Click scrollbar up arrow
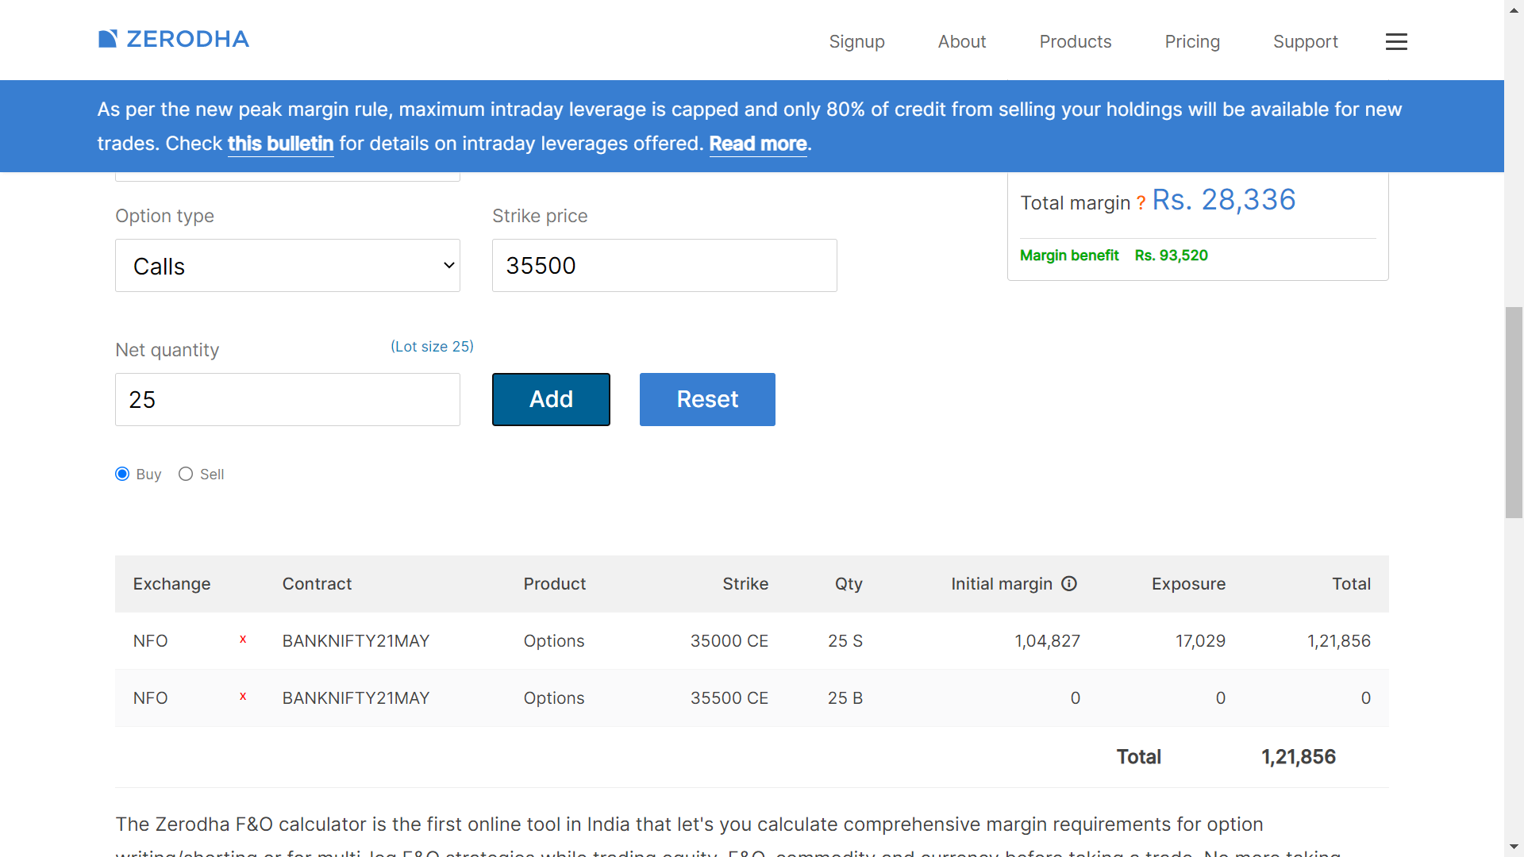Viewport: 1524px width, 857px height. [1514, 10]
